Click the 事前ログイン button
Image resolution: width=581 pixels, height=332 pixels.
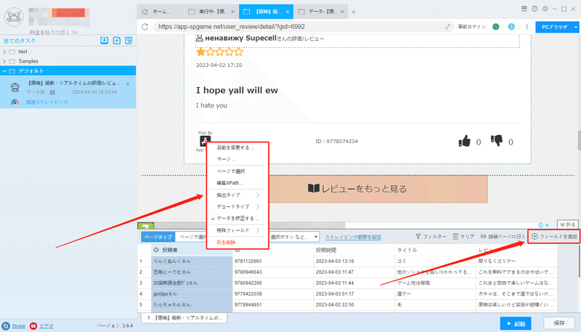(x=471, y=27)
